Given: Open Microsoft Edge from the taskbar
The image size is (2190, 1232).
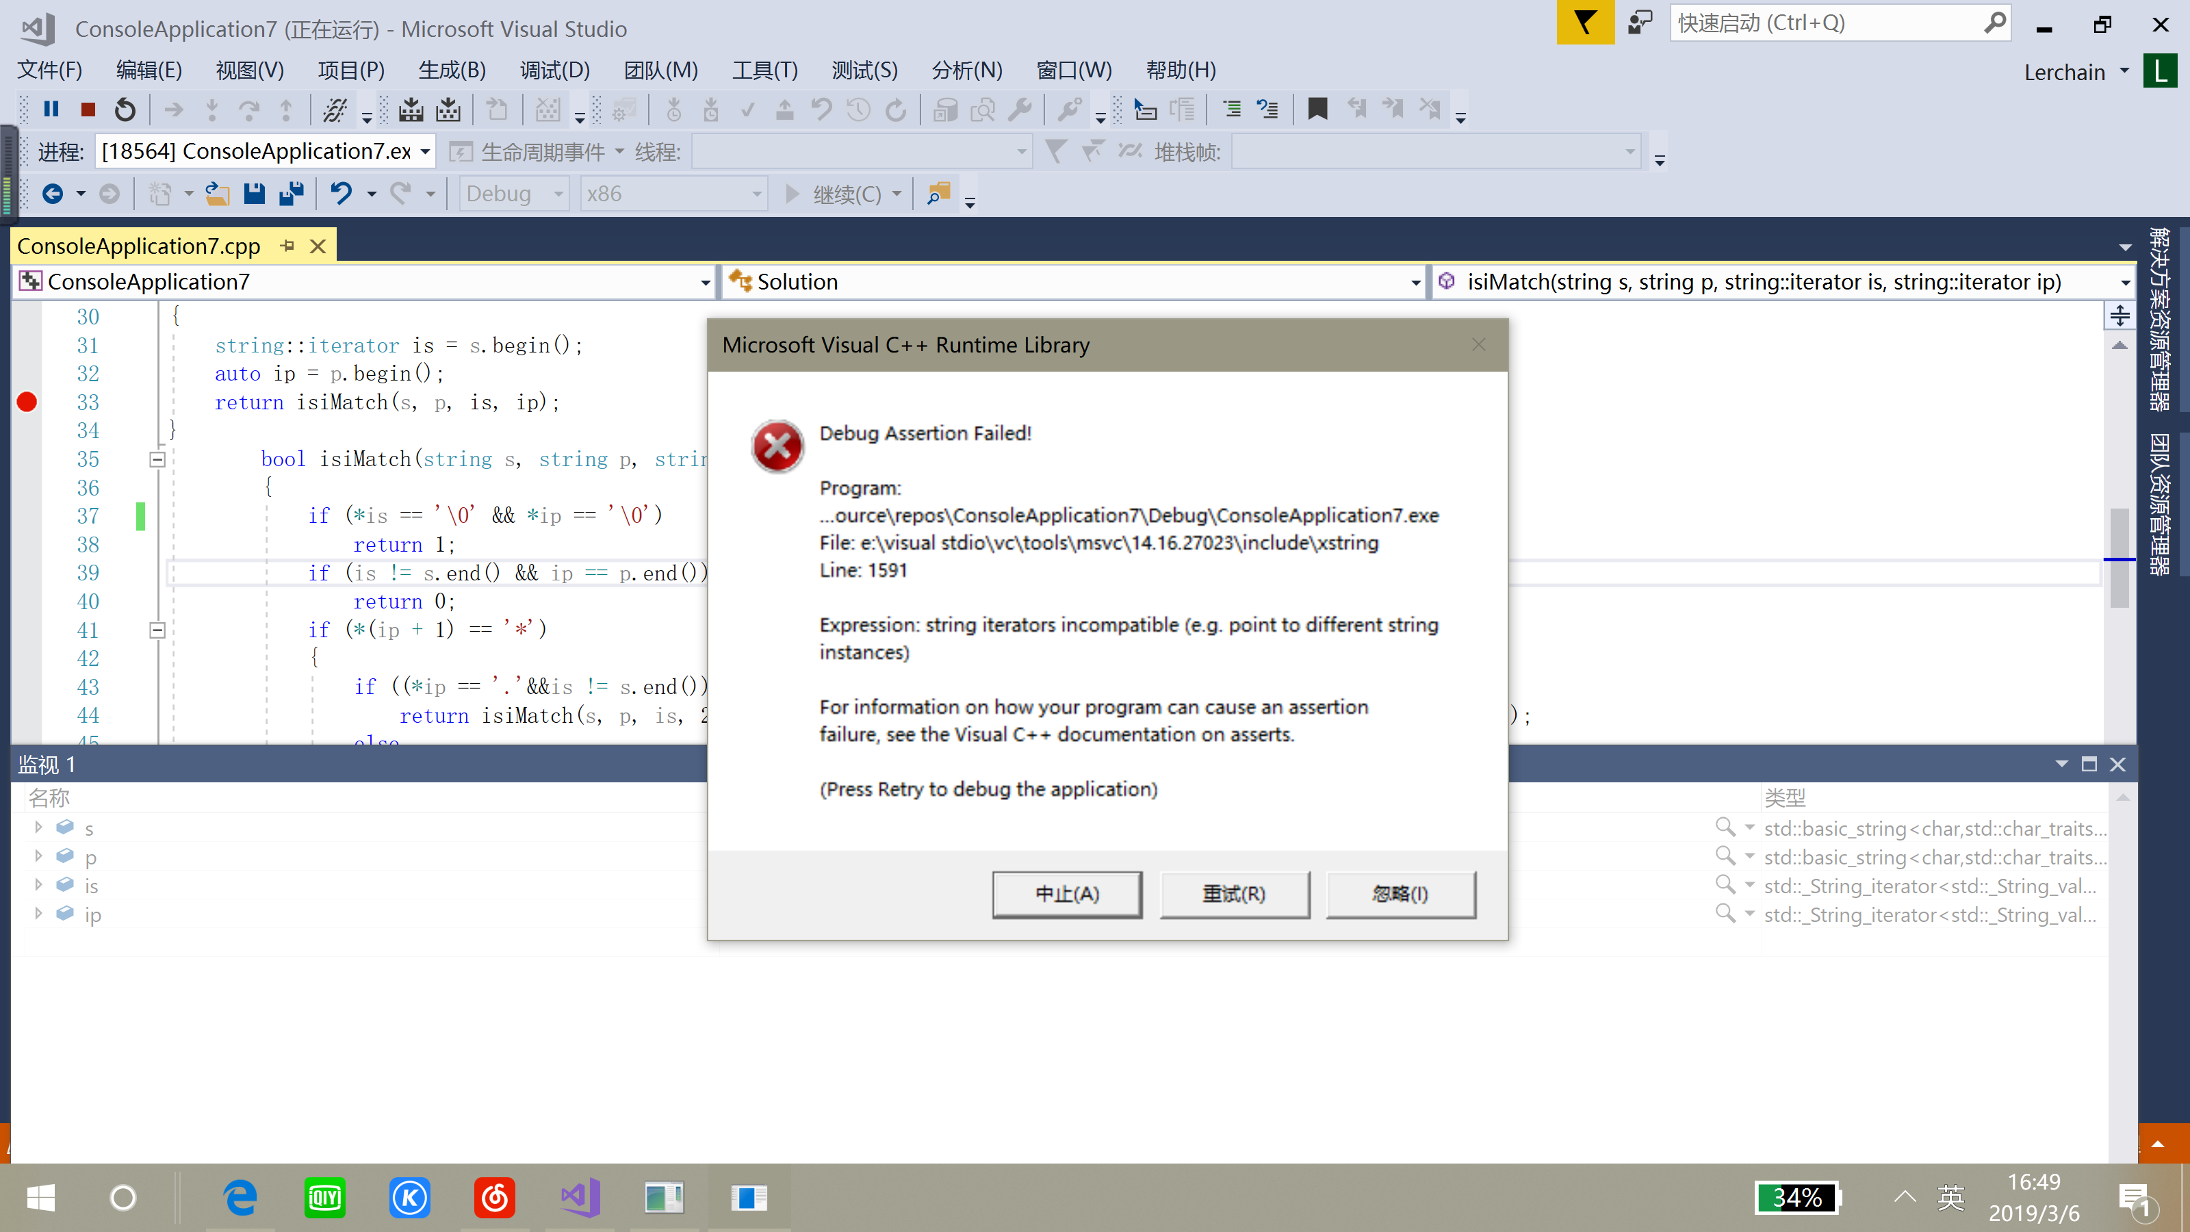Looking at the screenshot, I should [x=240, y=1197].
